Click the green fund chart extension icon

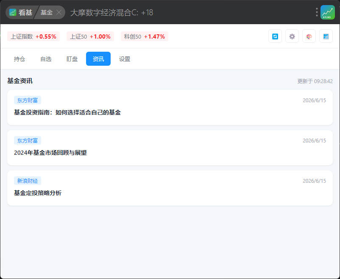(x=328, y=12)
